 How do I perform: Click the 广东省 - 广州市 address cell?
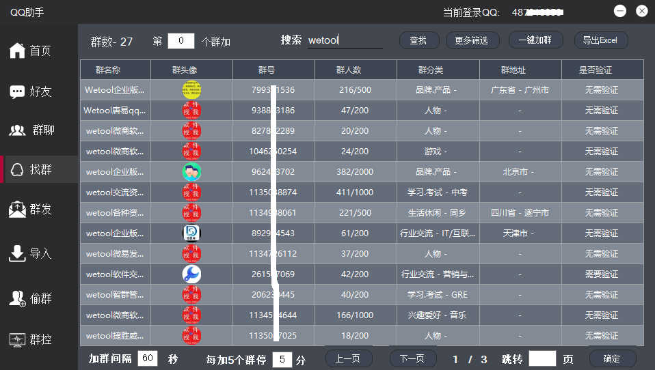(x=520, y=89)
